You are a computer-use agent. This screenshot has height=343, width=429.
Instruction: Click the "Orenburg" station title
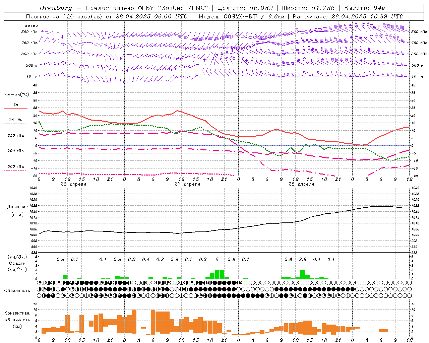point(56,8)
